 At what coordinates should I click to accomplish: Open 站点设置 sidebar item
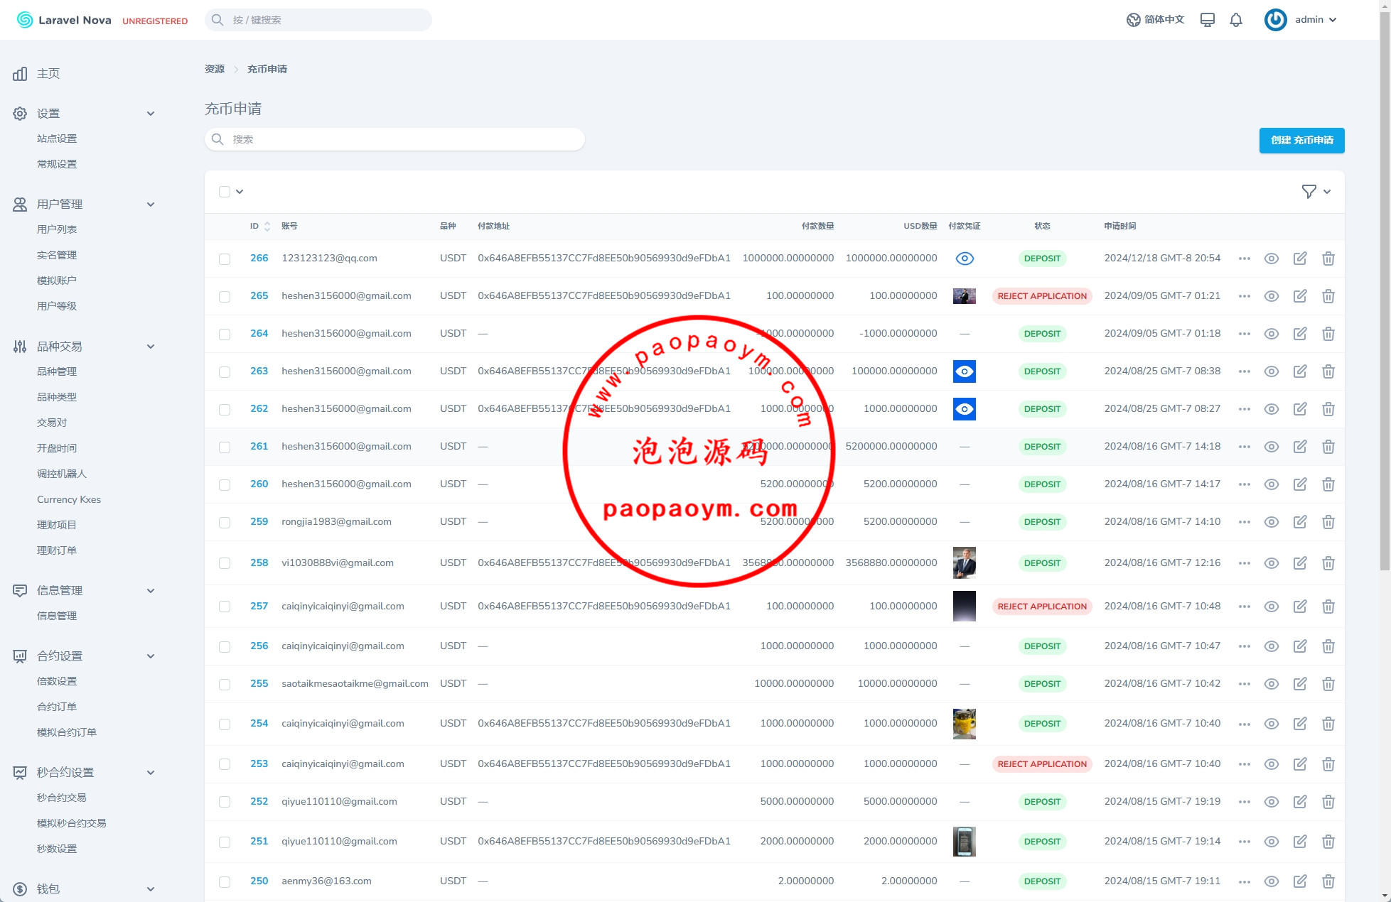tap(57, 138)
